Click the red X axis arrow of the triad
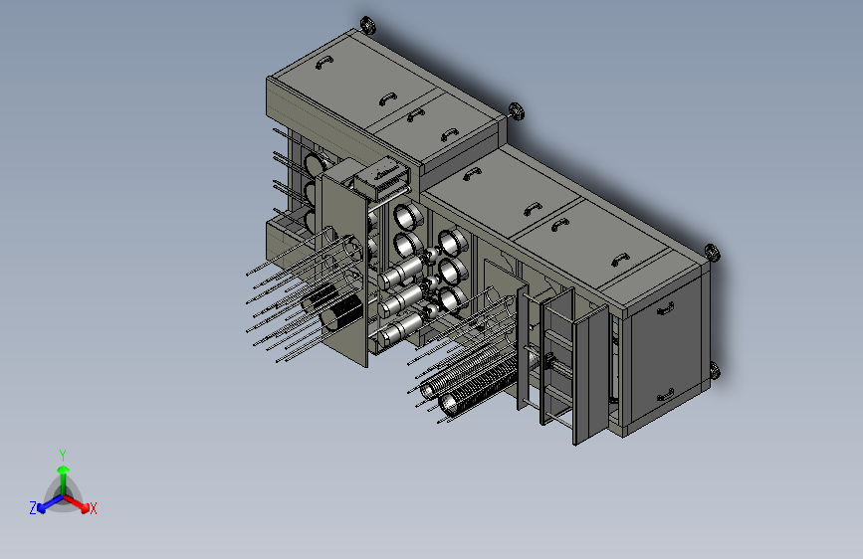Screen dimensions: 863x559 (x=77, y=503)
